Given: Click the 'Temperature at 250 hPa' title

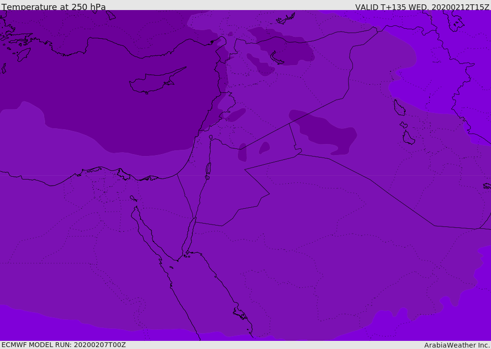Looking at the screenshot, I should 54,7.
